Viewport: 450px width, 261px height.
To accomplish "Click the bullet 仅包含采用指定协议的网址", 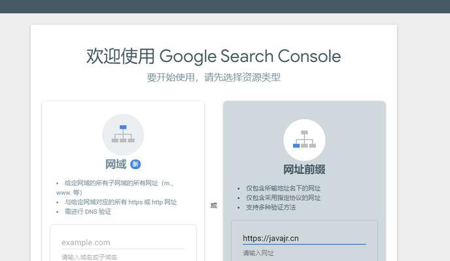I will pyautogui.click(x=283, y=198).
